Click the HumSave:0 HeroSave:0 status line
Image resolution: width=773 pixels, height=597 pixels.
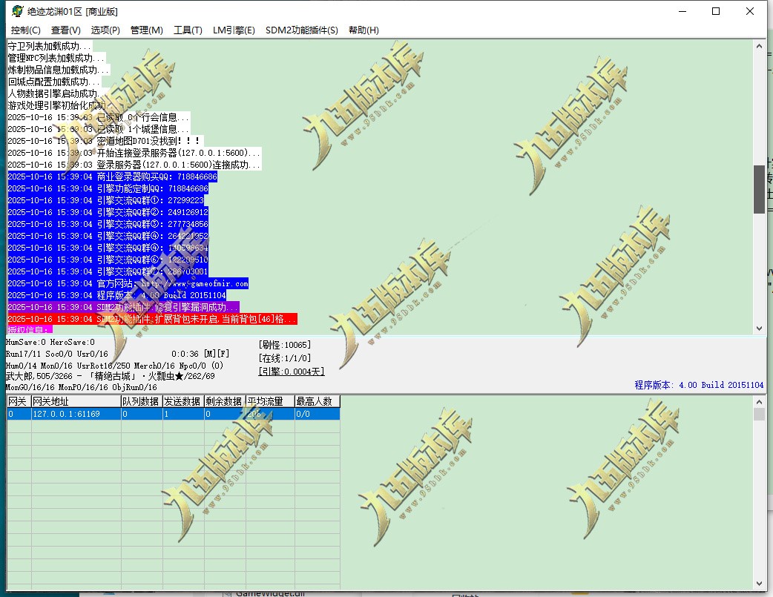pos(50,342)
